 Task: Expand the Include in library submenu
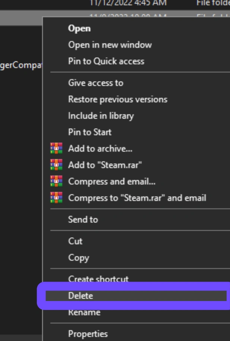coord(101,116)
